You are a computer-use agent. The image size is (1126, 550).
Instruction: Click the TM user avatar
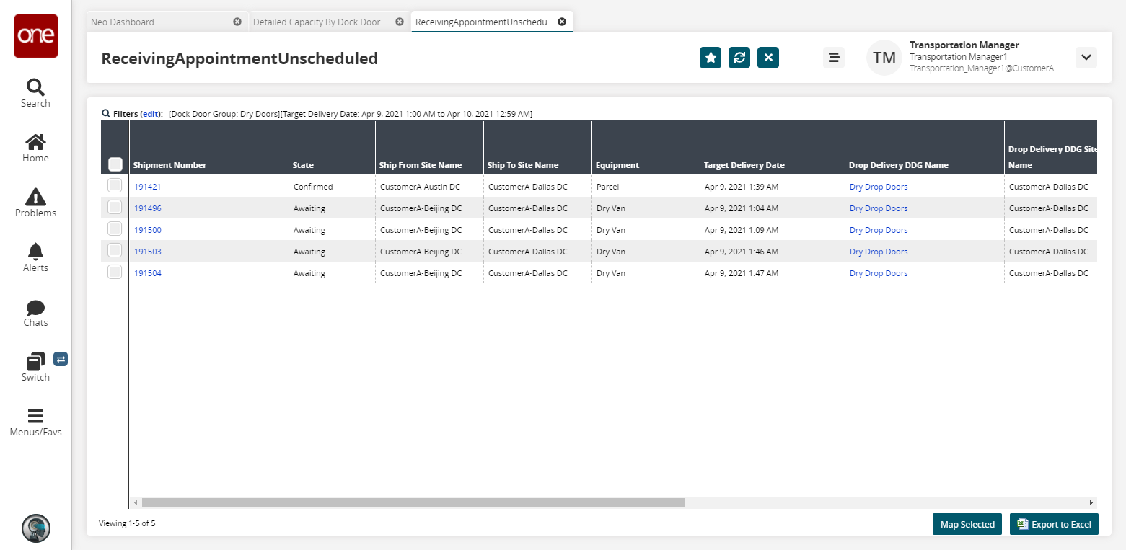[x=884, y=58]
